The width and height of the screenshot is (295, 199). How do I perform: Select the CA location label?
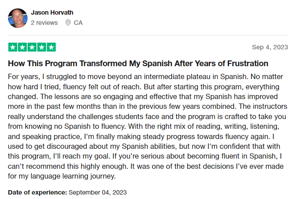point(78,23)
